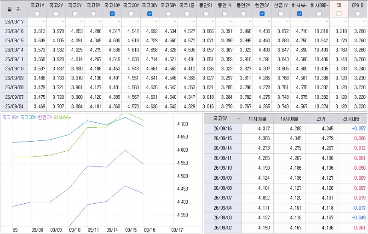The width and height of the screenshot is (368, 234).
Task: Click the 4.150 value in 11시30분 column
Action: click(264, 228)
